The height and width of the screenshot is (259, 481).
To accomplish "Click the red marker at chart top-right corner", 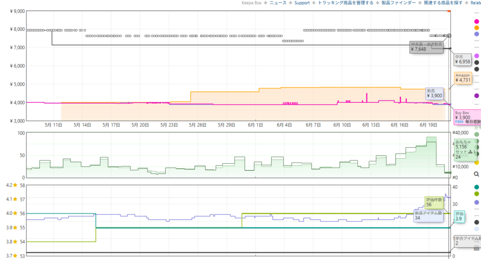I will tap(449, 11).
